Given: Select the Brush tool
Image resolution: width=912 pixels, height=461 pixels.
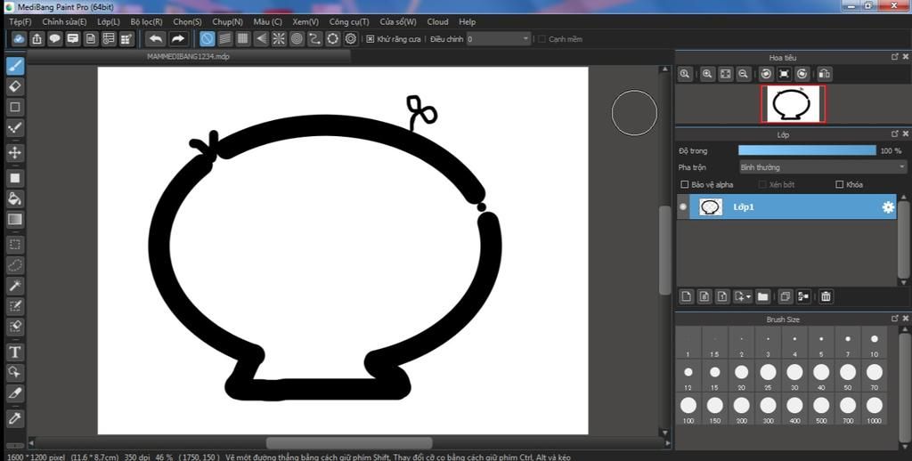Looking at the screenshot, I should 15,66.
